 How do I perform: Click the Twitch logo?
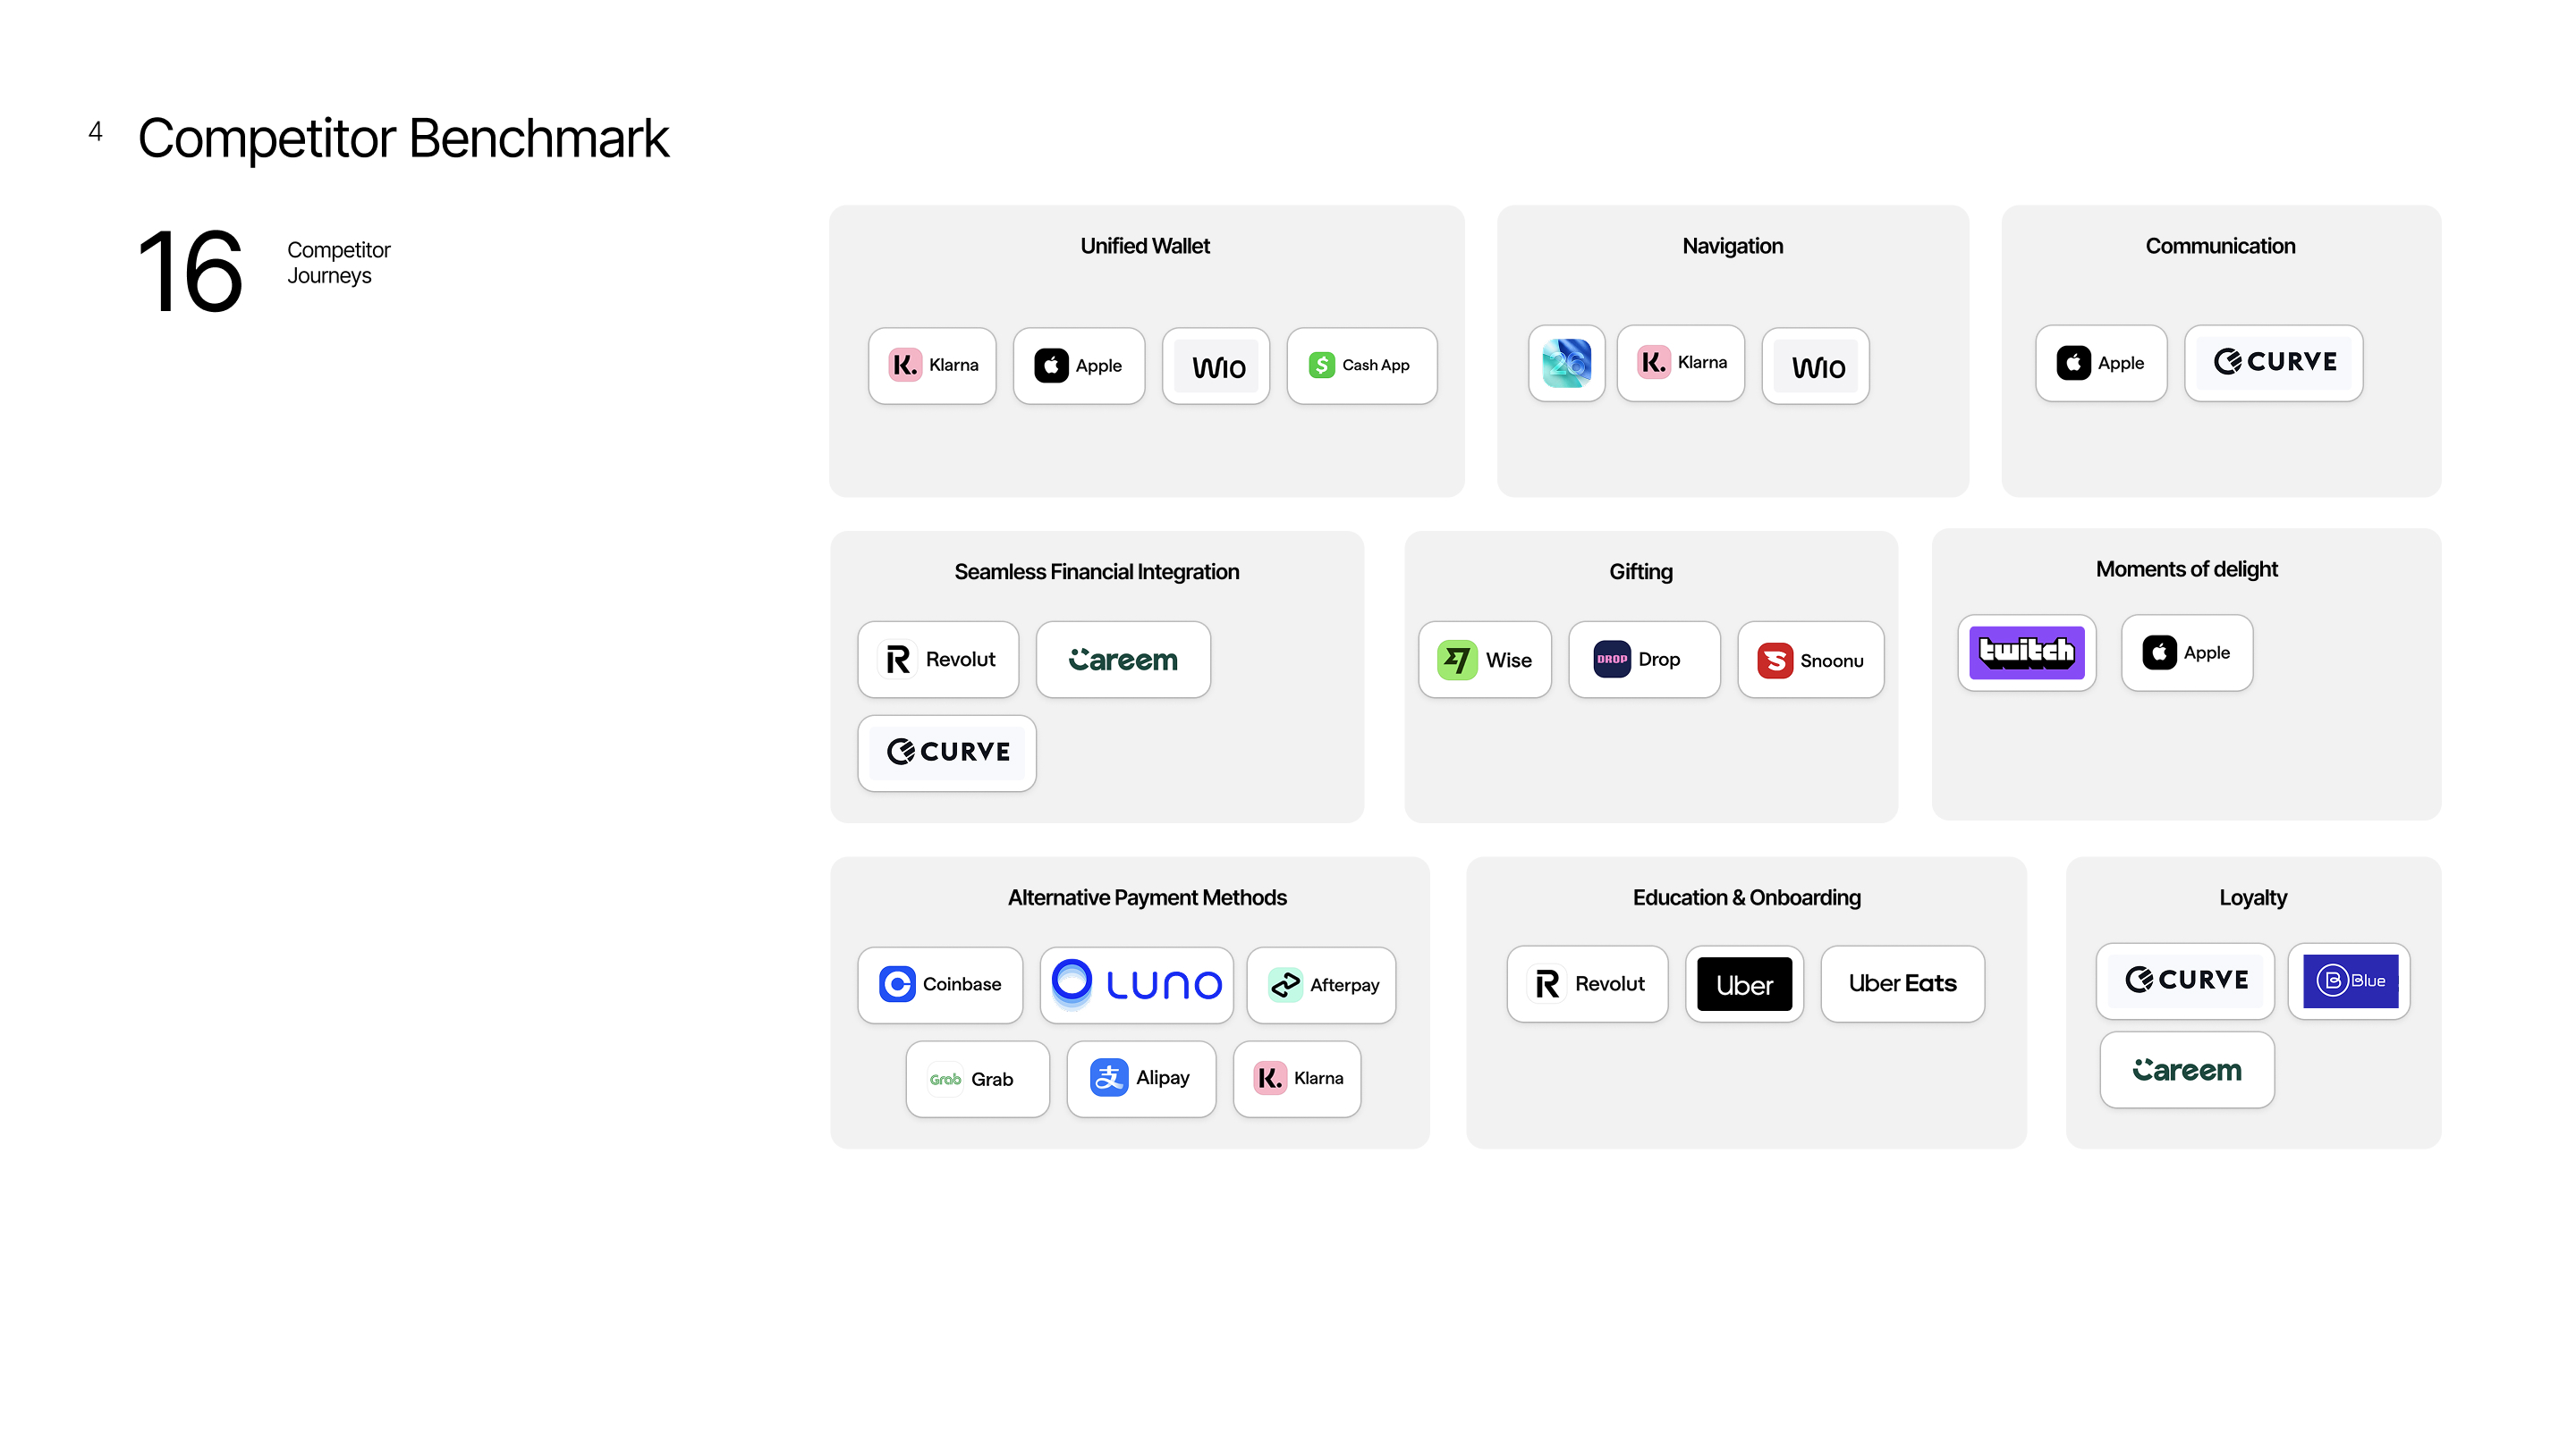(2027, 653)
